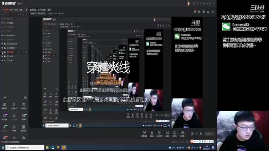269x151 pixels.
Task: Open the help link about phone as camera
Action: pos(12,142)
